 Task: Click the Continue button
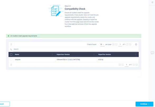click(144, 104)
